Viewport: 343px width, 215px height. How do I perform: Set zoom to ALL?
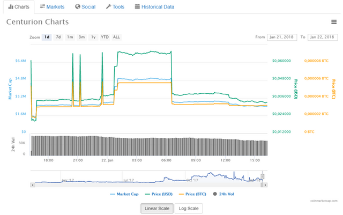point(116,37)
